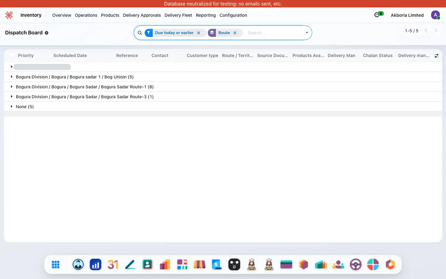The image size is (446, 279).
Task: Open the Overview menu
Action: coord(62,15)
